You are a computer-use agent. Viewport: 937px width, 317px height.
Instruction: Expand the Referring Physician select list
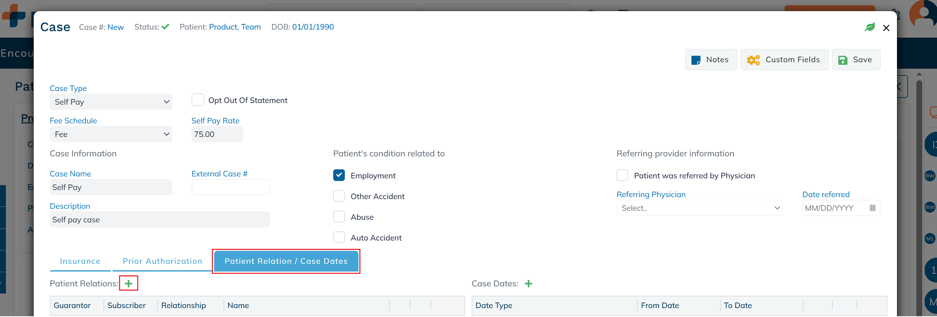699,208
